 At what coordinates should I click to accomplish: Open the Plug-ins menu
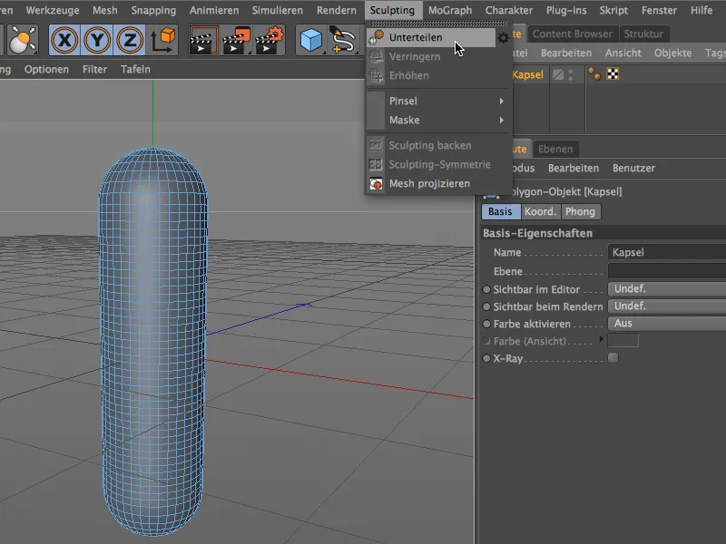click(x=566, y=10)
